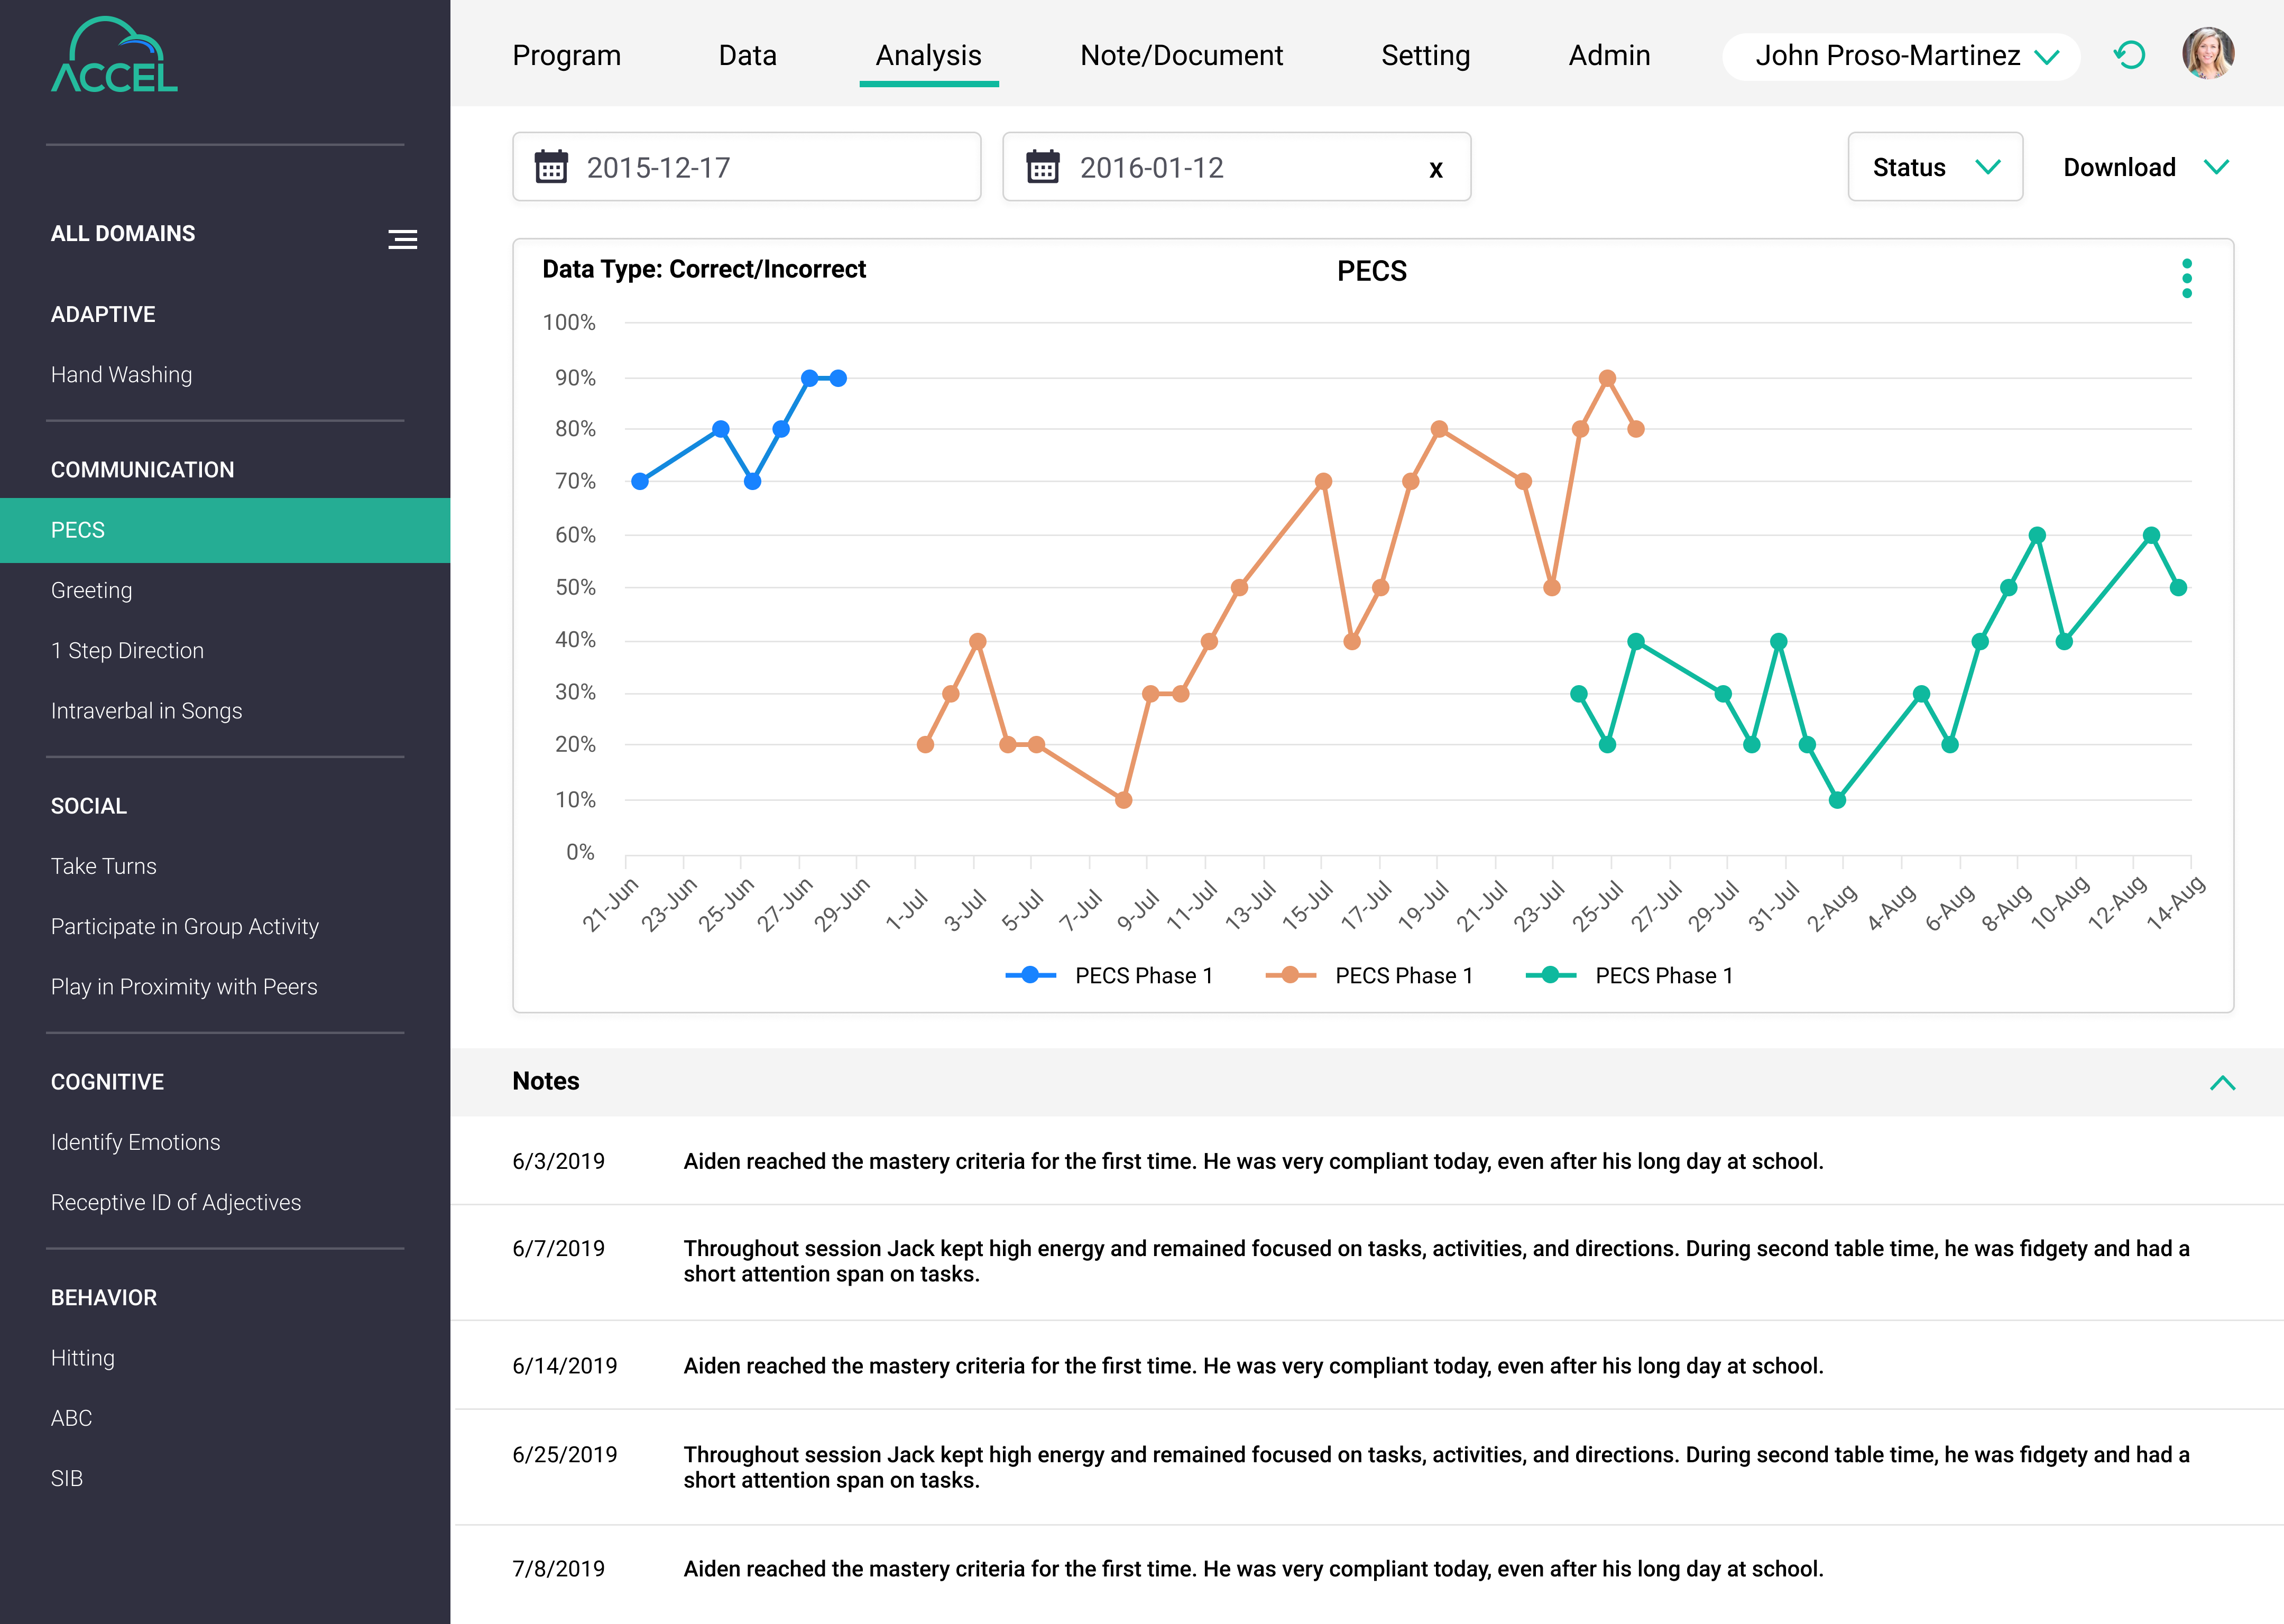
Task: Click the hamburger icon beside ALL DOMAINS
Action: coord(402,238)
